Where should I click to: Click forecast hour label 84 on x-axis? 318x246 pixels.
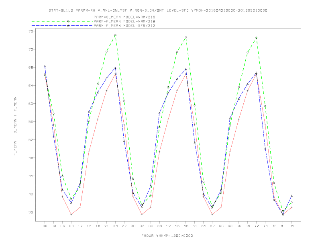tap(292, 226)
